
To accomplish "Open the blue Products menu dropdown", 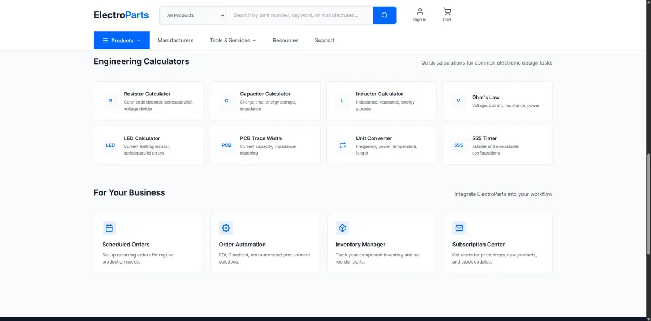I will pos(122,41).
